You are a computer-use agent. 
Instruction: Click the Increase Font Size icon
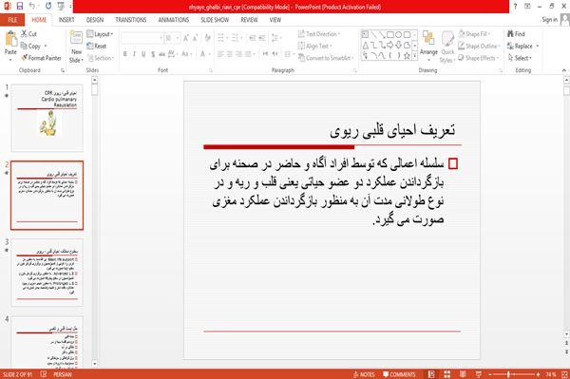click(186, 38)
